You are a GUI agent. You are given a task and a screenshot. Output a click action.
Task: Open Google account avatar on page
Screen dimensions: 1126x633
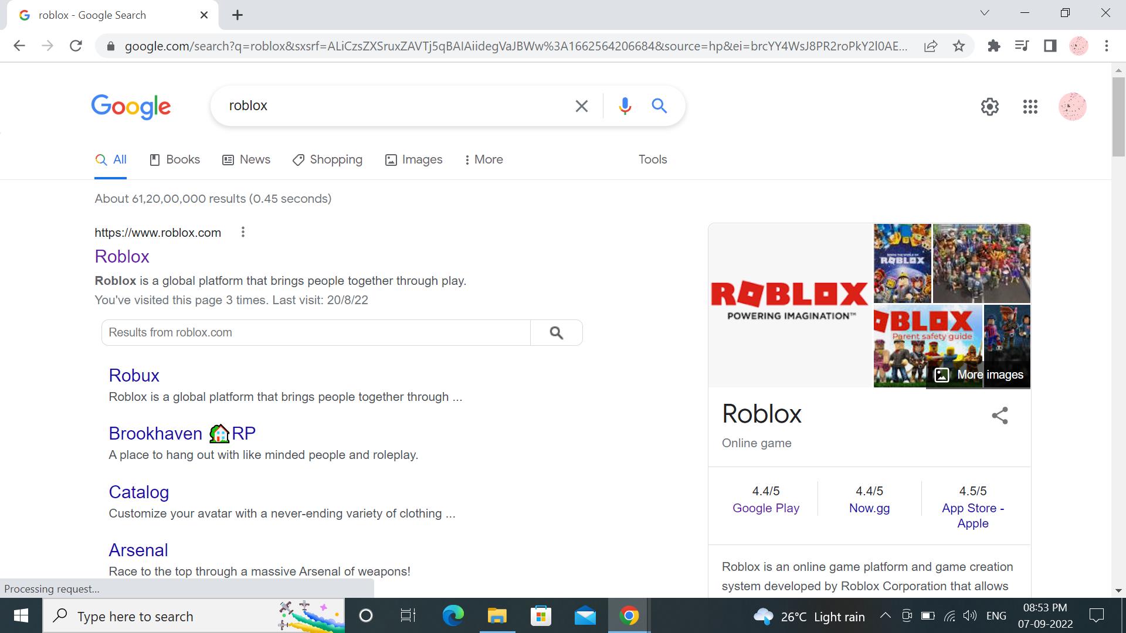click(1073, 107)
